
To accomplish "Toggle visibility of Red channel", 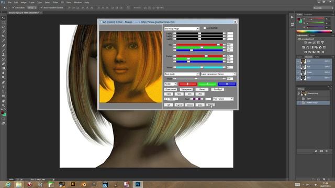I will click(x=298, y=67).
